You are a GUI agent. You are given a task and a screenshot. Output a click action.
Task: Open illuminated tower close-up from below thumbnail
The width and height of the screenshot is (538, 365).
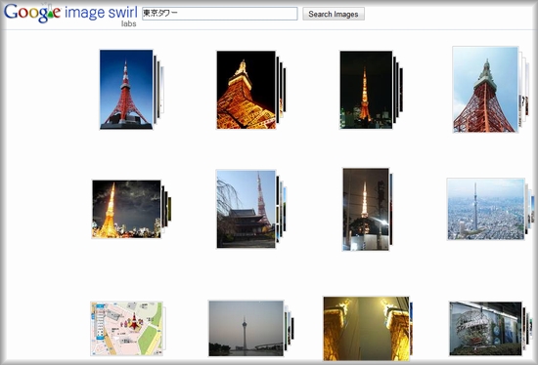tap(246, 90)
